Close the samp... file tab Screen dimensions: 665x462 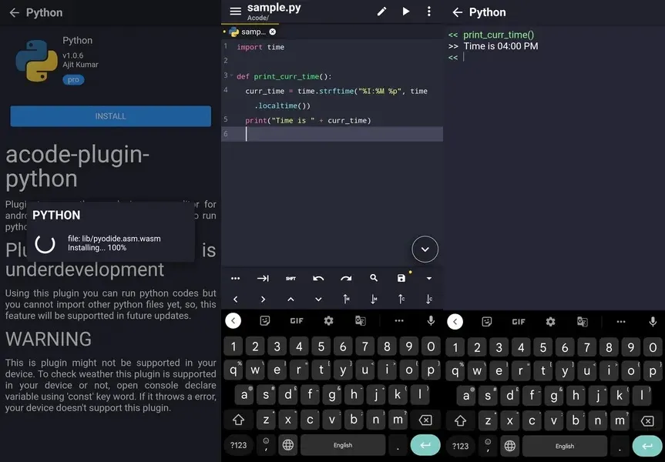tap(273, 32)
